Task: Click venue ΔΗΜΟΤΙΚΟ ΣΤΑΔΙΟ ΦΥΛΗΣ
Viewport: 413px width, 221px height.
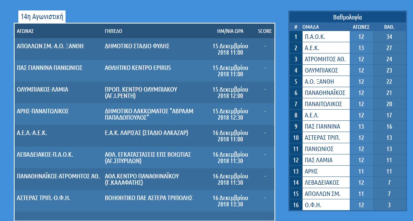Action: point(137,46)
